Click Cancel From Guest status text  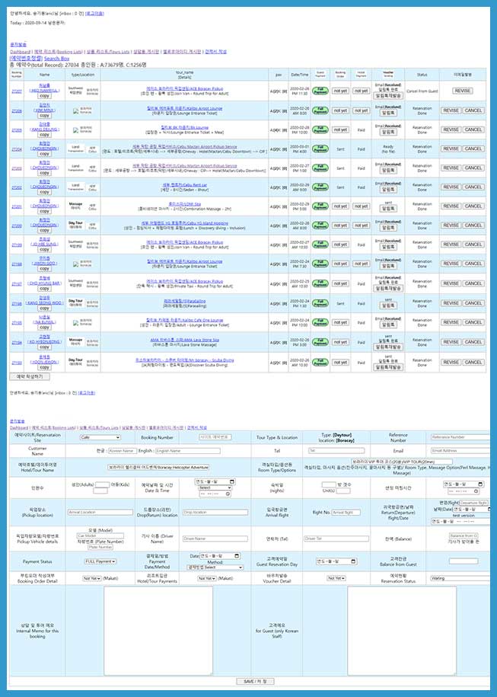click(422, 91)
